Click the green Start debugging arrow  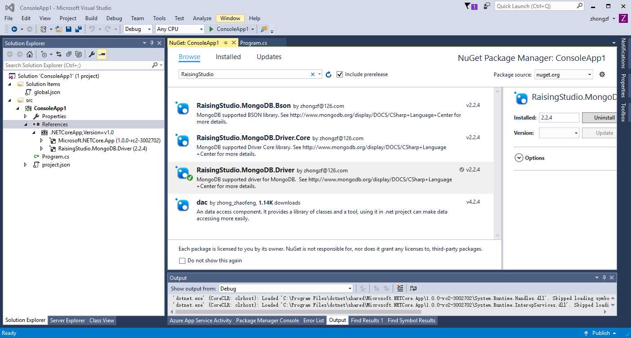click(212, 29)
